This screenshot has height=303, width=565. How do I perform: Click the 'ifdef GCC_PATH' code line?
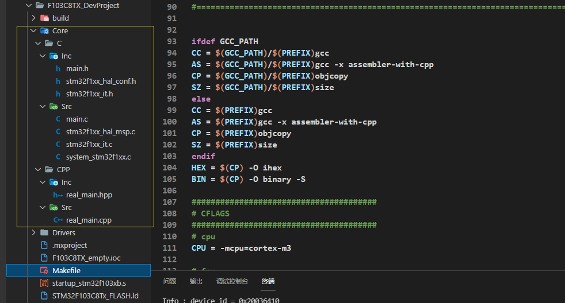[224, 41]
